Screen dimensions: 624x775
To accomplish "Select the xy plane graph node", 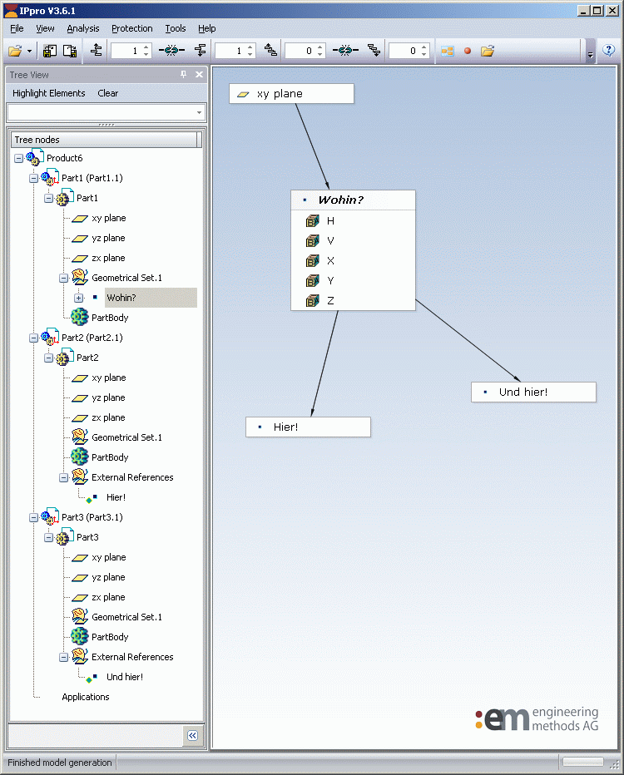I will (x=292, y=93).
